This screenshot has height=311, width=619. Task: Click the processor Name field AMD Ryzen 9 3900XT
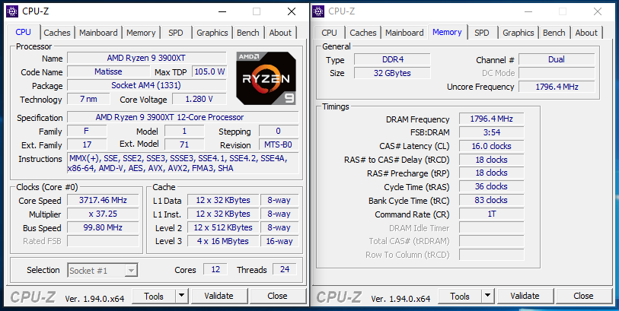point(146,58)
